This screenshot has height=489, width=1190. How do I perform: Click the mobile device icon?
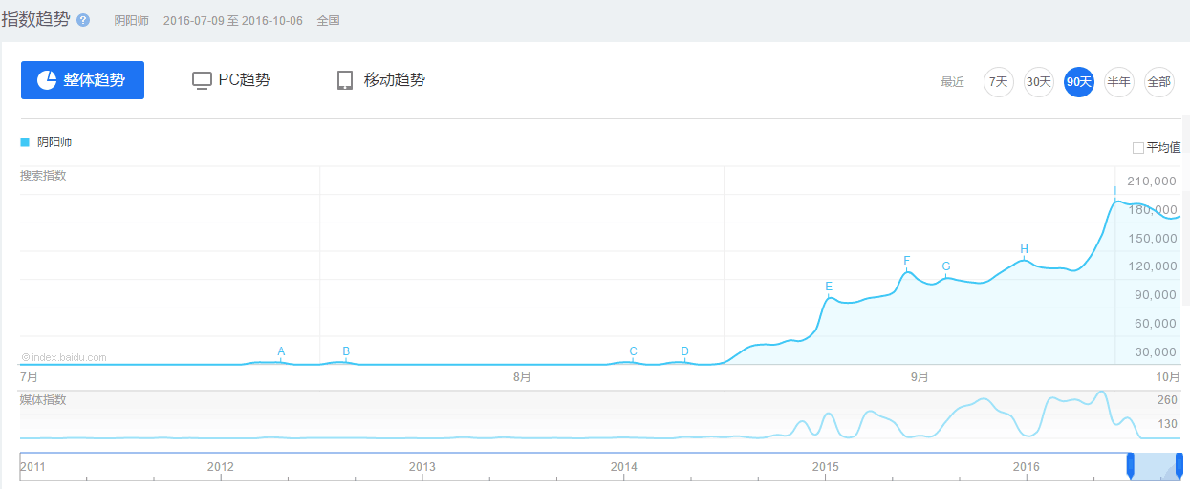[x=345, y=80]
